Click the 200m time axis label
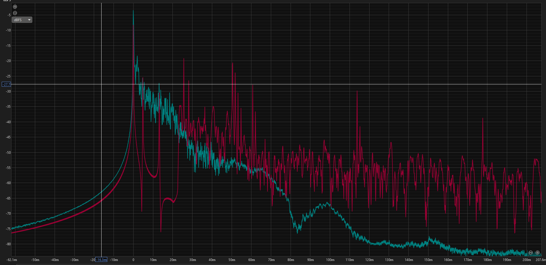The height and width of the screenshot is (265, 546). tap(527, 260)
